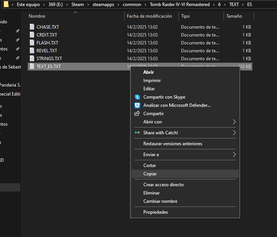Choose Copiar from the context menu
This screenshot has width=277, height=237.
pos(150,174)
